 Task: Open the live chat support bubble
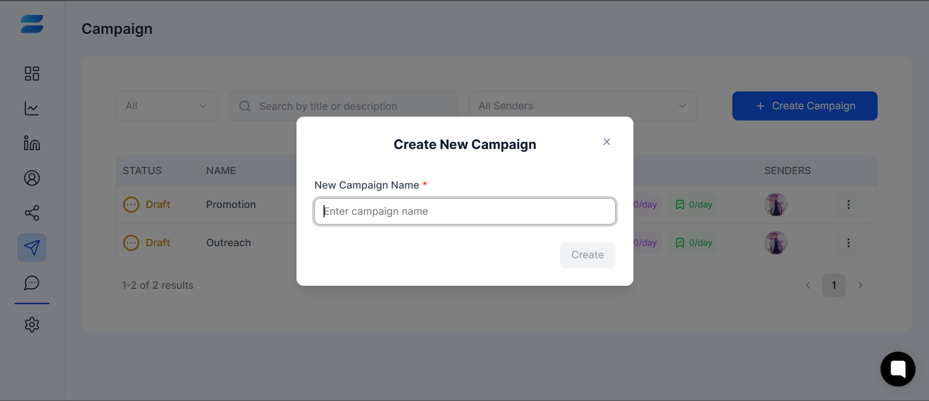[898, 369]
